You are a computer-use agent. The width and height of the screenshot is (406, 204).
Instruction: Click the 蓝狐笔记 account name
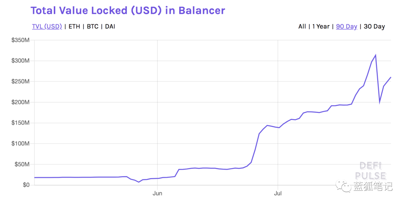(x=373, y=186)
